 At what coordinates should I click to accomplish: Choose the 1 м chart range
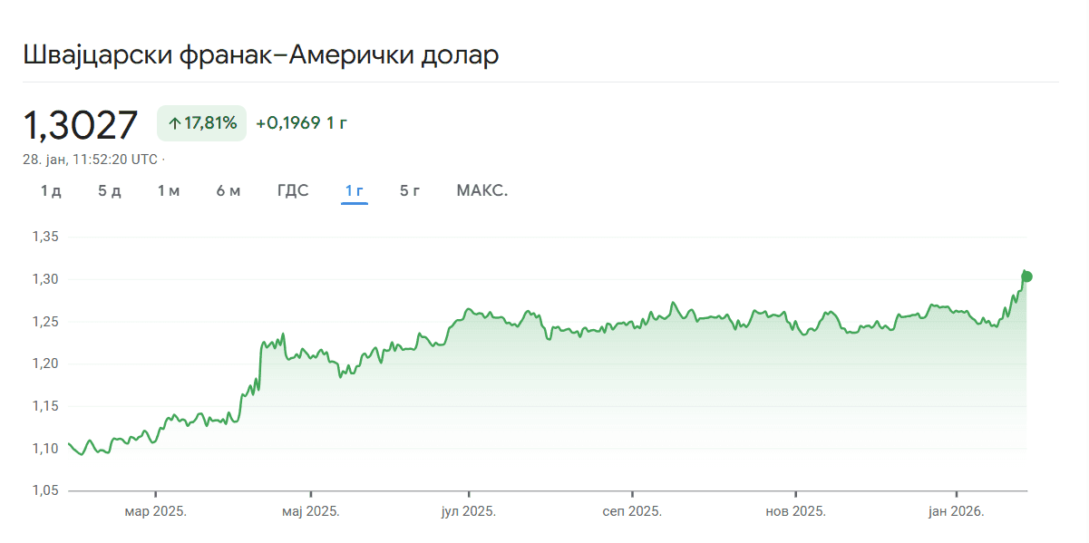pyautogui.click(x=169, y=190)
